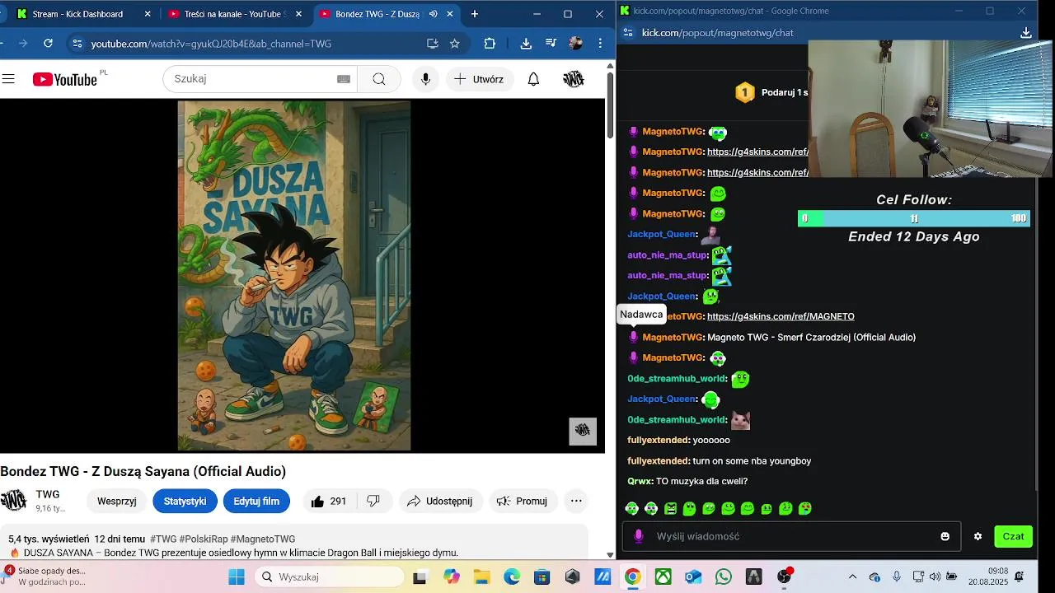The width and height of the screenshot is (1055, 593).
Task: Click the Cel Follow progress bar
Action: tap(913, 218)
